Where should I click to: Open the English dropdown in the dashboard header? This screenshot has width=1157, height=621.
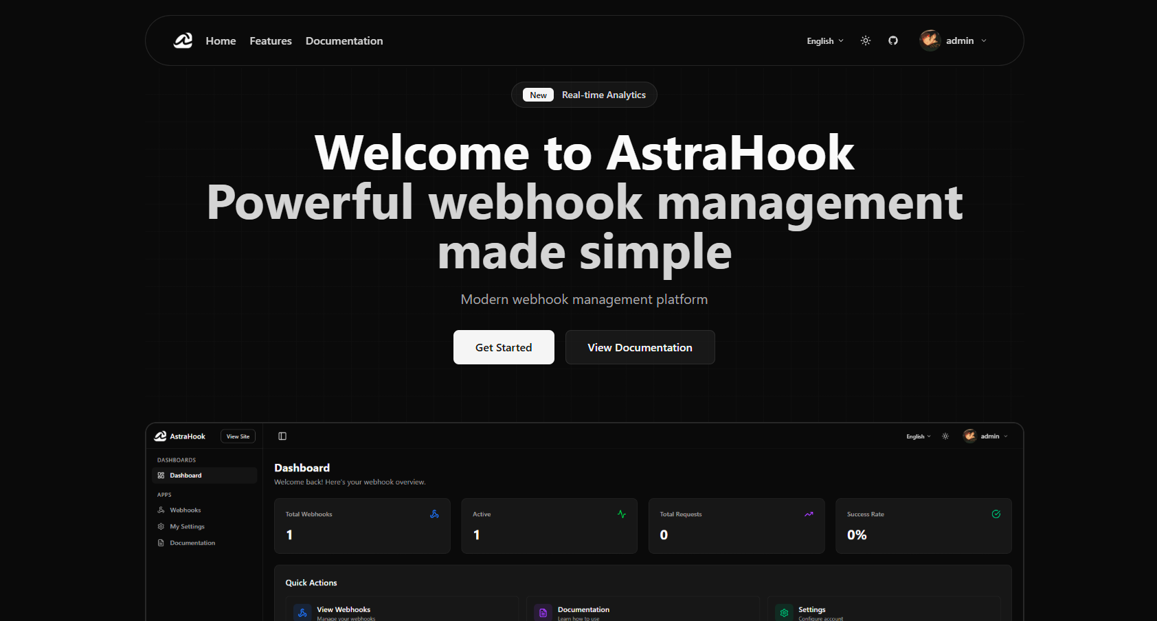pos(918,436)
